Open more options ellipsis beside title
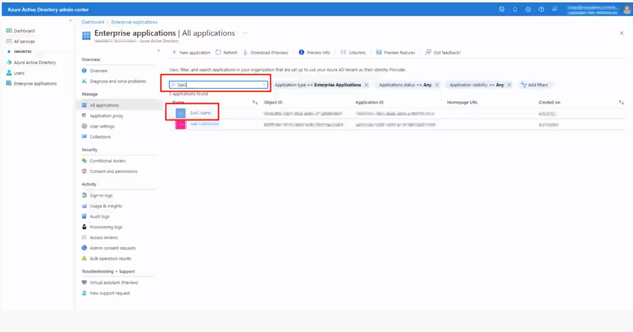The width and height of the screenshot is (633, 332). pyautogui.click(x=245, y=33)
